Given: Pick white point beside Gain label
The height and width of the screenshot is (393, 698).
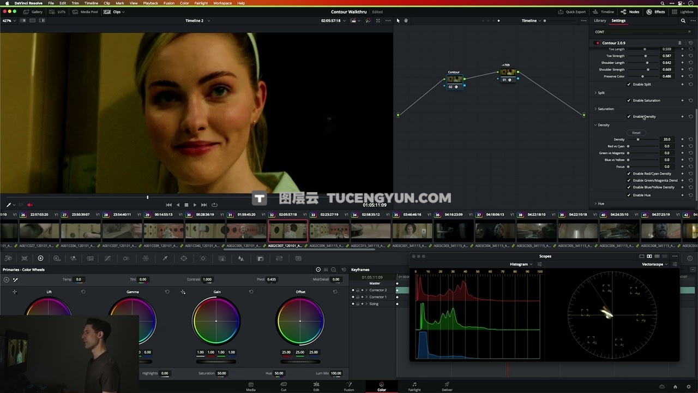Looking at the screenshot, I should coord(183,292).
